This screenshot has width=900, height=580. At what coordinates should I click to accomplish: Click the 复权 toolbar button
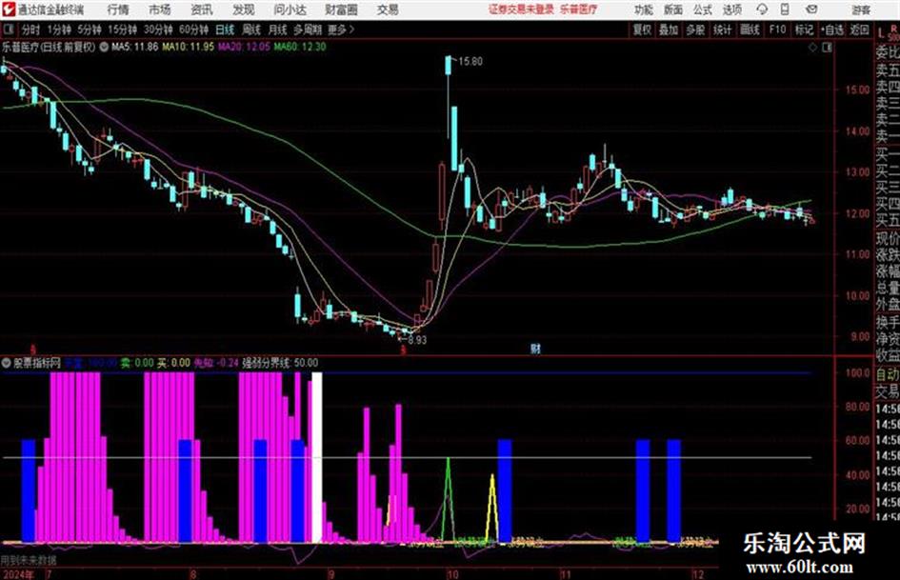[642, 30]
